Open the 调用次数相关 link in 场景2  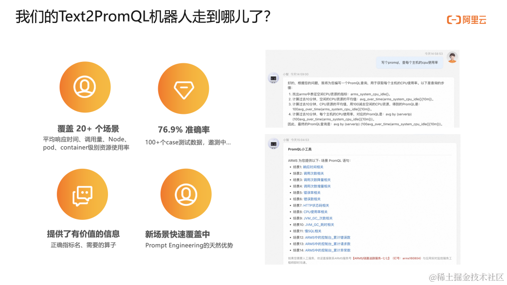pos(313,173)
